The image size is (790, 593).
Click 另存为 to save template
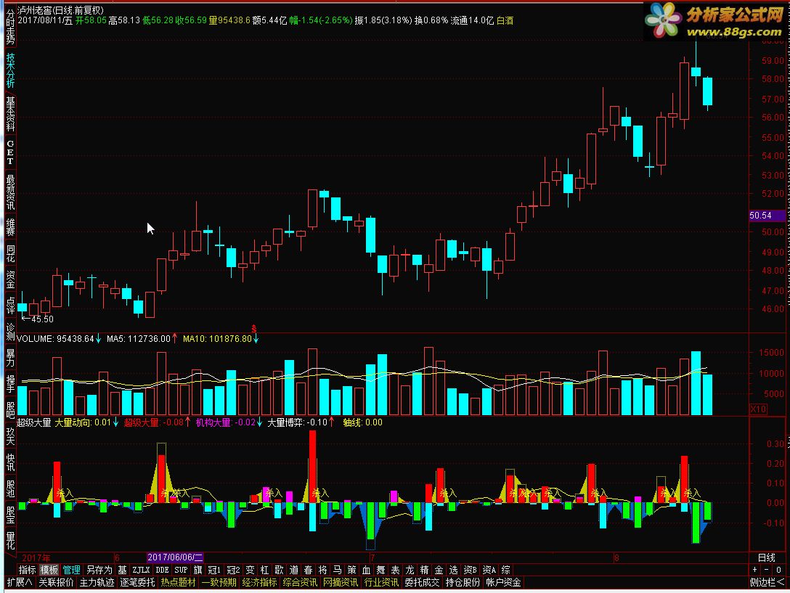pos(99,570)
